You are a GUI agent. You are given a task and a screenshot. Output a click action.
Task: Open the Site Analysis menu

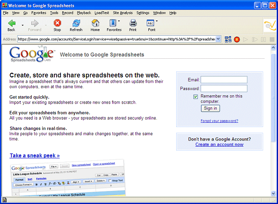coord(123,13)
